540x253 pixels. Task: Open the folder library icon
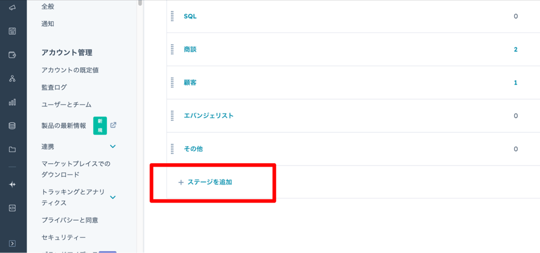pos(13,150)
